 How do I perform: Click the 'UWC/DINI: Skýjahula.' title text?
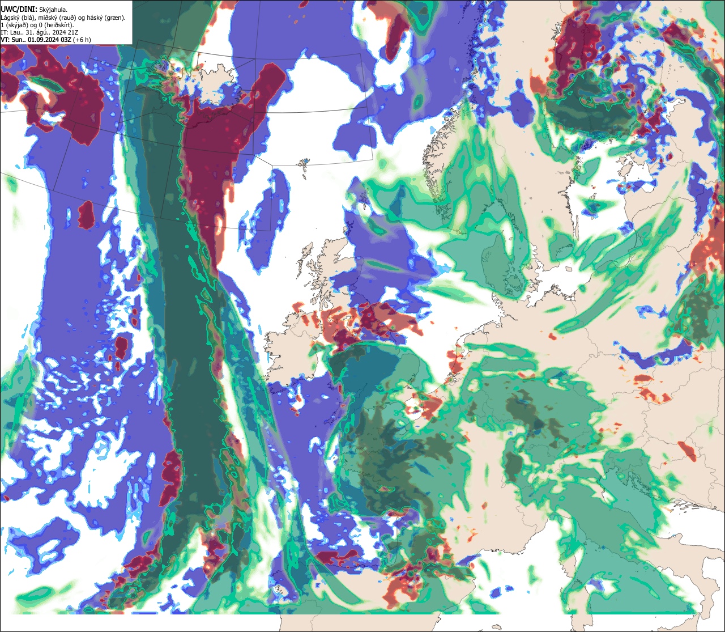[35, 9]
